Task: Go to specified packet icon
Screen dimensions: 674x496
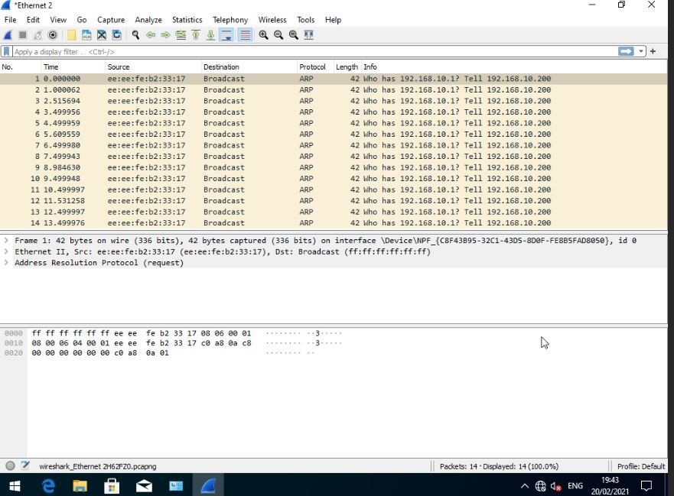Action: (181, 35)
